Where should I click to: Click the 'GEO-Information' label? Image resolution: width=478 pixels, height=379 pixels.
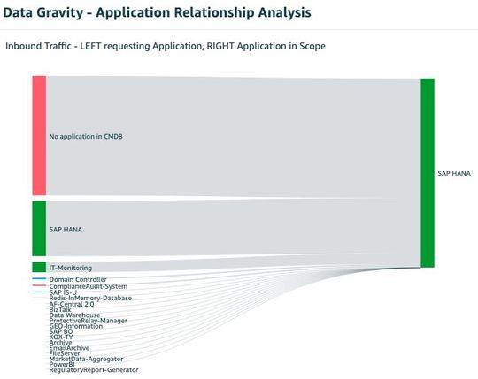point(76,326)
